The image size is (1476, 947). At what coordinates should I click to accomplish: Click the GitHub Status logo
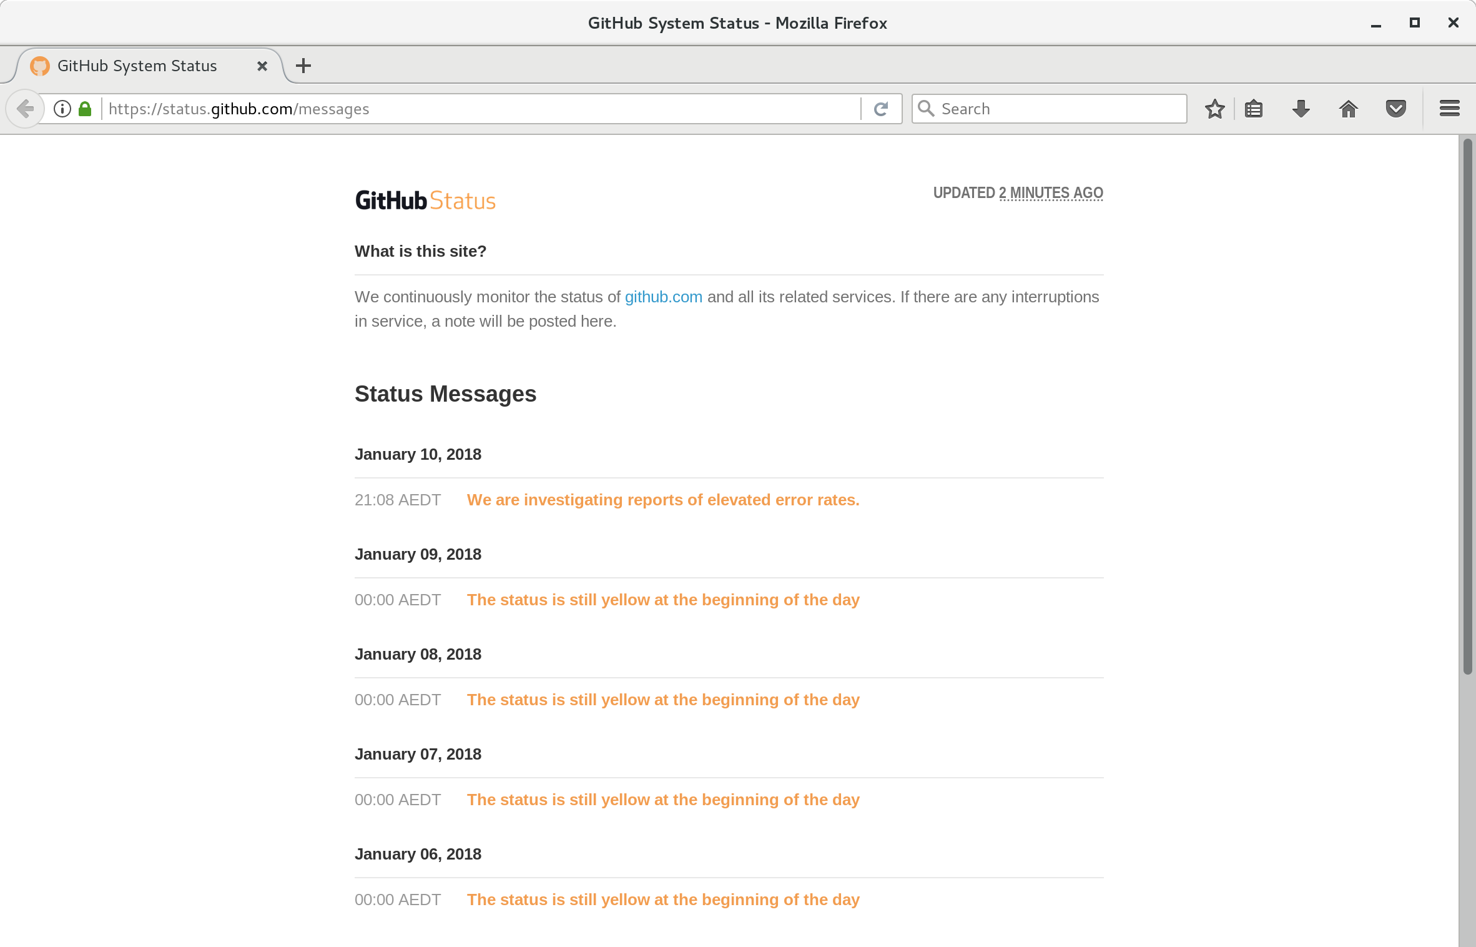[425, 201]
